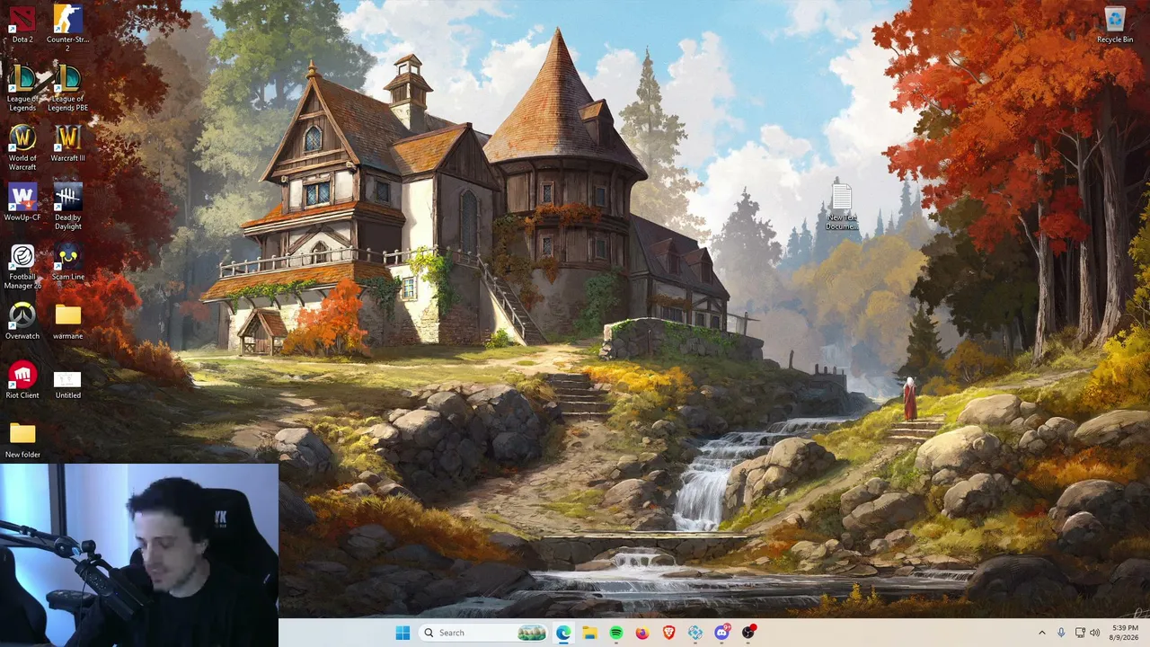Show hidden system tray icons
Image resolution: width=1150 pixels, height=647 pixels.
click(x=1042, y=633)
